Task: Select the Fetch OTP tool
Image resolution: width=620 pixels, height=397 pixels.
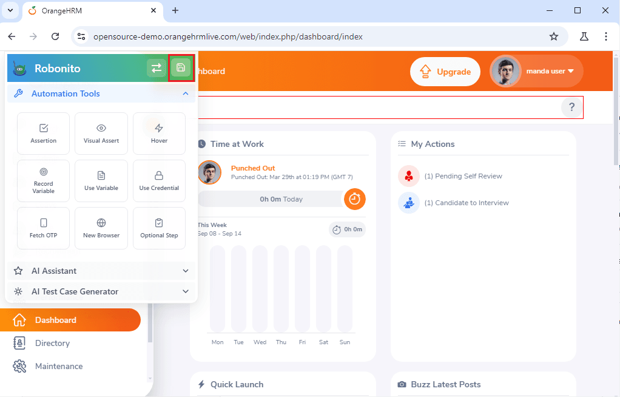Action: pos(44,228)
